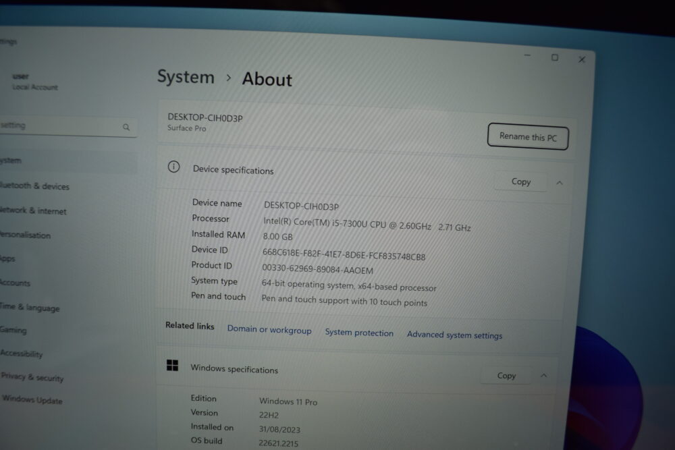Select the Device name value DESKTOP-CIH0D3P
This screenshot has height=450, width=675.
pyautogui.click(x=301, y=206)
